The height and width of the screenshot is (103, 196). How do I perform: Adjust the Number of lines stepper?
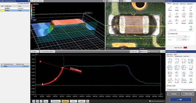(x=186, y=37)
